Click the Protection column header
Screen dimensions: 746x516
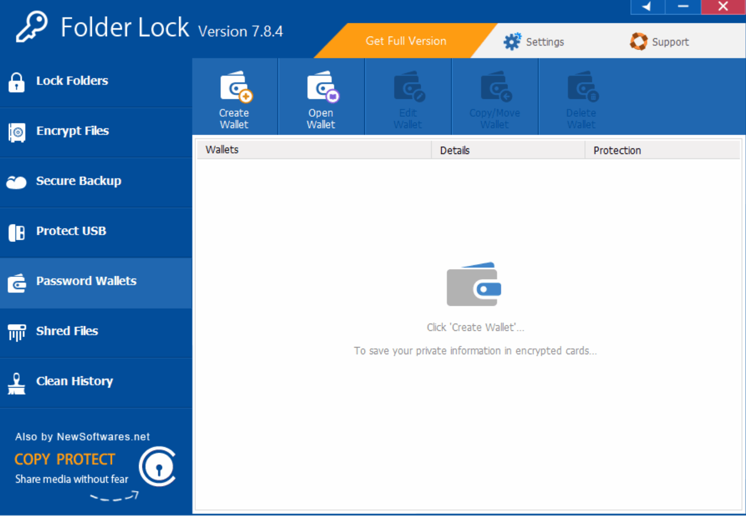coord(617,150)
